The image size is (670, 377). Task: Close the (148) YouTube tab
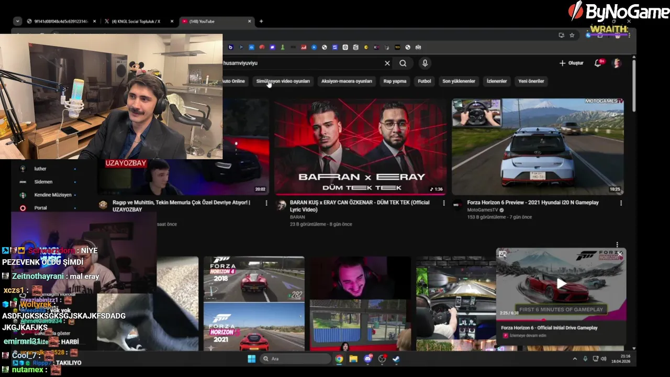[x=250, y=21]
